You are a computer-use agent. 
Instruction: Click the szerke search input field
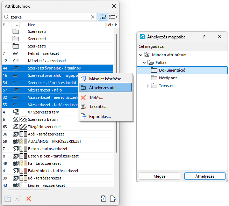coord(50,17)
